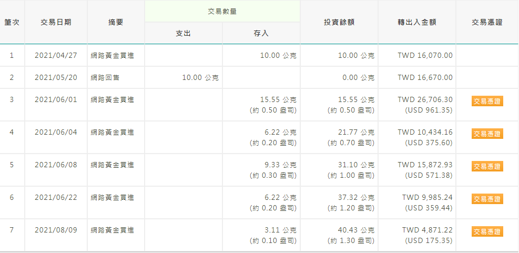The image size is (519, 253).
Task: Click the 交易憑證 column header
Action: (x=487, y=22)
